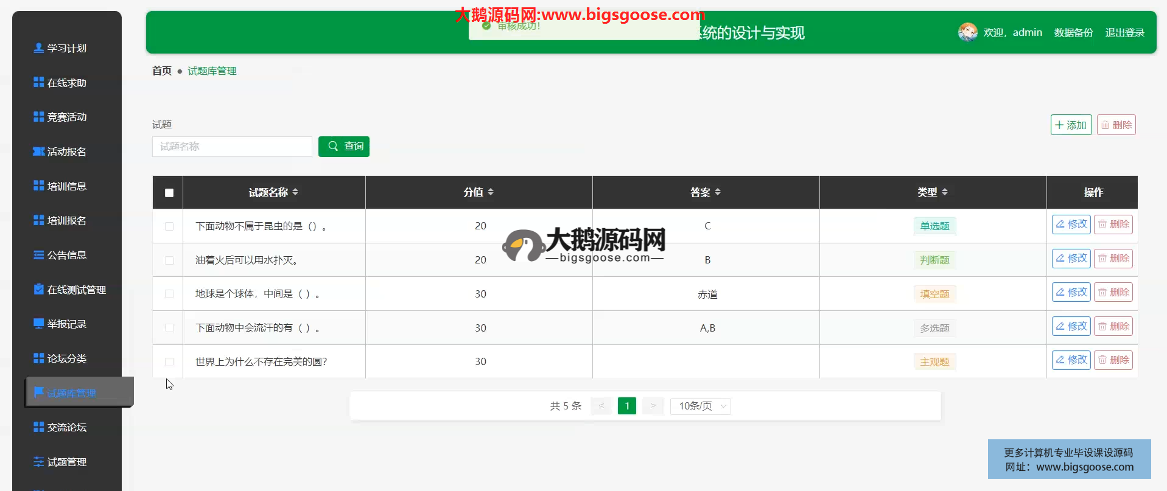Click the 试题名称 search input field

click(232, 147)
